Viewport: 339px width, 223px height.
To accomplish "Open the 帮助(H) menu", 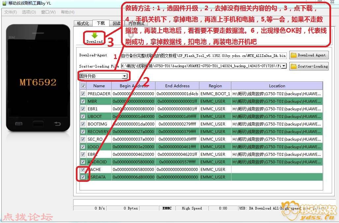I will click(x=68, y=12).
